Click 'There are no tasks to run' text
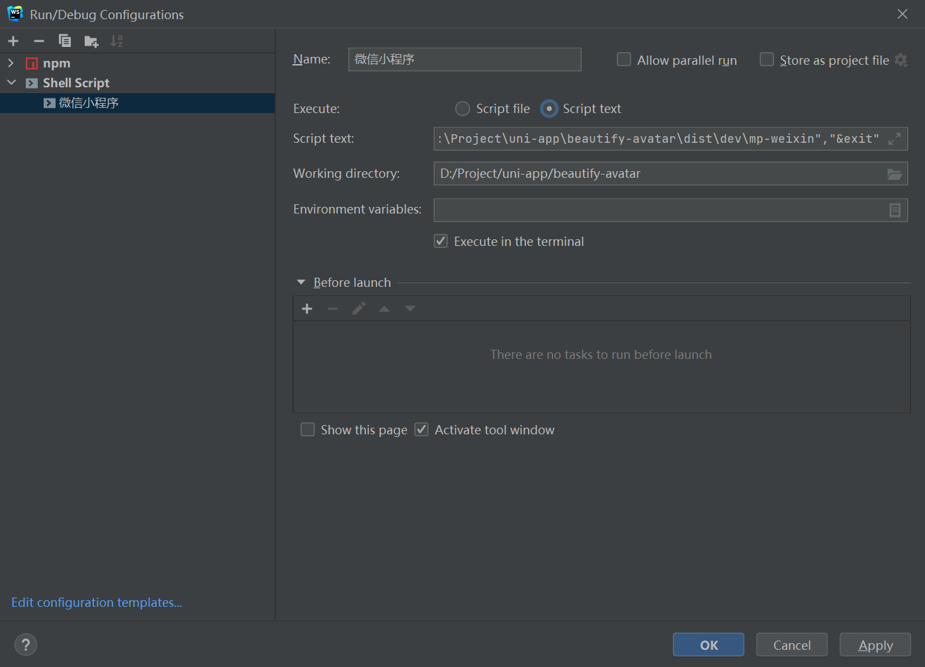The image size is (925, 667). pyautogui.click(x=601, y=354)
